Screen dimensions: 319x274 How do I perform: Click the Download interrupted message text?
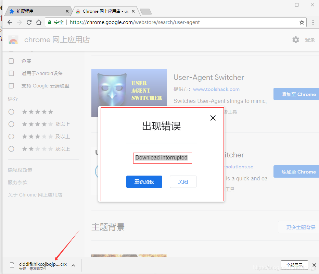click(x=161, y=158)
